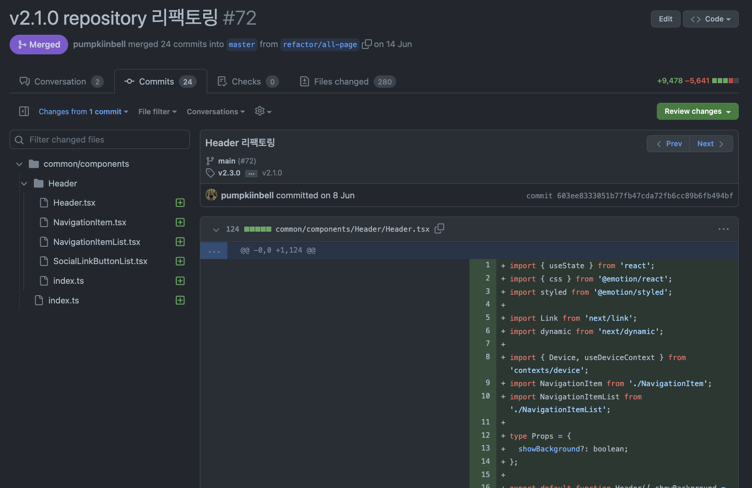
Task: Show more tags via ellipsis button
Action: [251, 173]
